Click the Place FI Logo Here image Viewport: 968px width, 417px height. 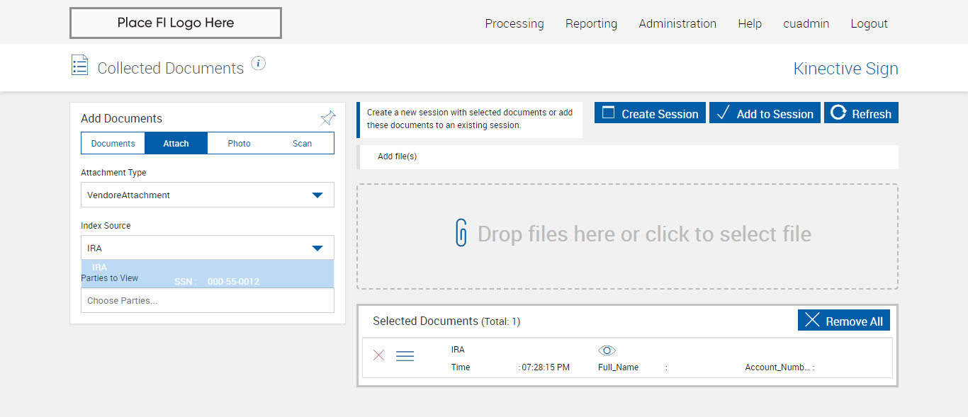click(176, 23)
